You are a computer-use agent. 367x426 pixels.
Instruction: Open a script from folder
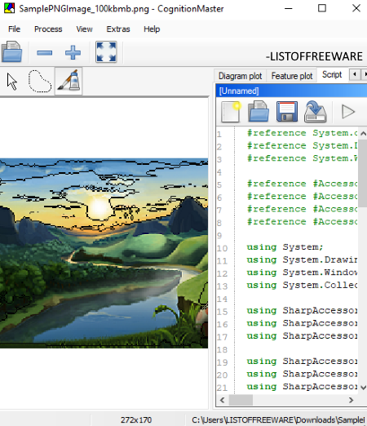click(x=259, y=112)
